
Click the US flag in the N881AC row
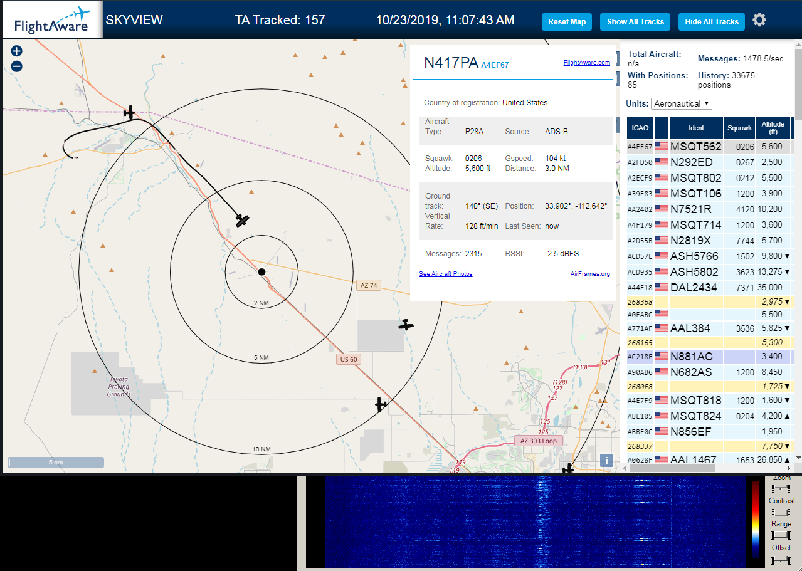coord(662,357)
